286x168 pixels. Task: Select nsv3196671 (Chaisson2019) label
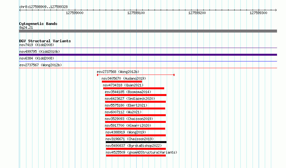coord(130,139)
